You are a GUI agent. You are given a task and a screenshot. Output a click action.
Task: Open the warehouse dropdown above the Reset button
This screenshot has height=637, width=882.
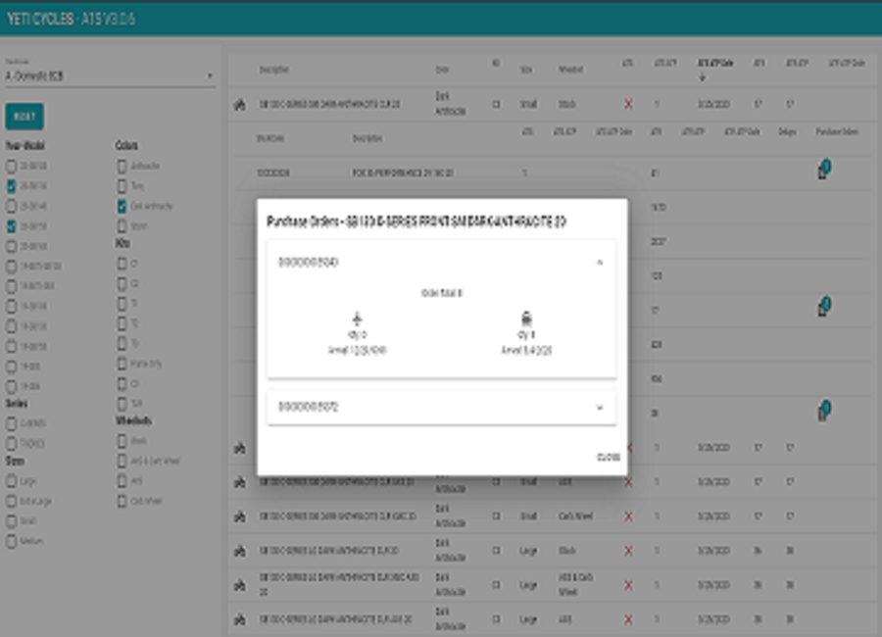click(110, 76)
